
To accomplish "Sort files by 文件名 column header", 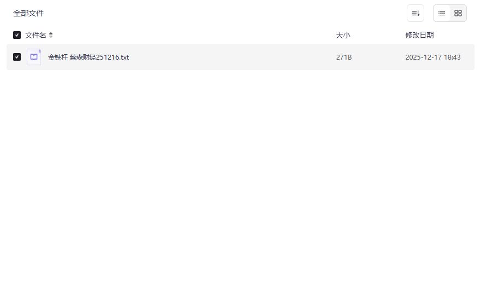I will click(x=36, y=35).
